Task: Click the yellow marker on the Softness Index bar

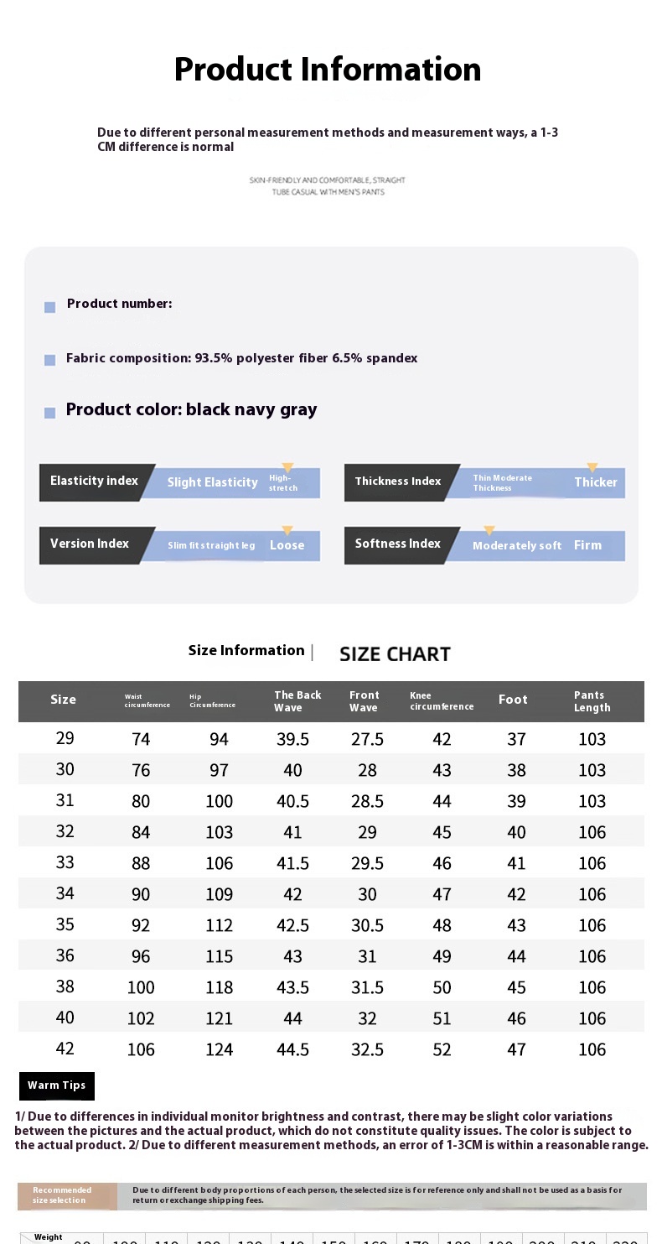Action: click(489, 531)
